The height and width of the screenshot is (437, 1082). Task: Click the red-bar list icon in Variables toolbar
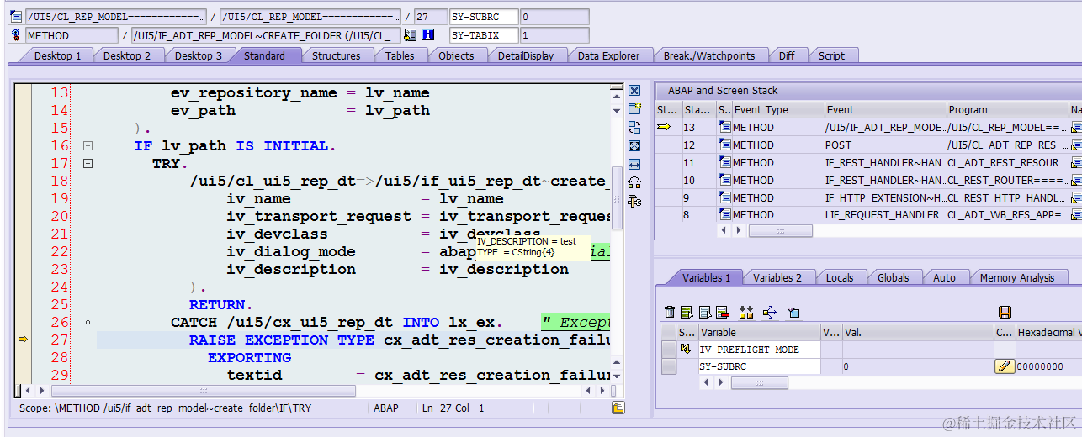pos(724,312)
